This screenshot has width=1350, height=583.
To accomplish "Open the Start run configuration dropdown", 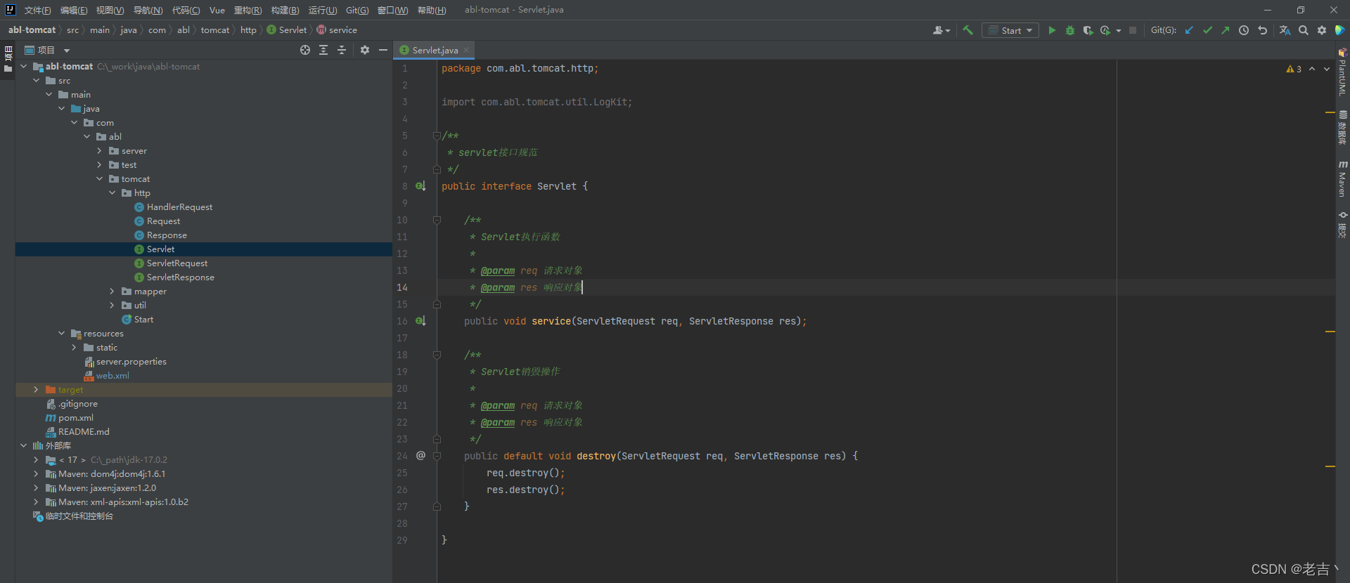I will [x=1010, y=30].
